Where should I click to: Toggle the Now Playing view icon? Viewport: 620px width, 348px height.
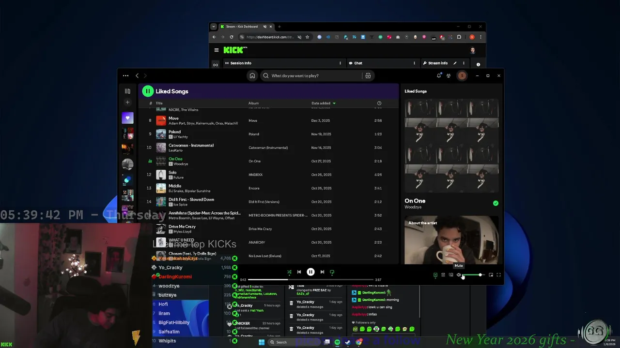click(435, 275)
